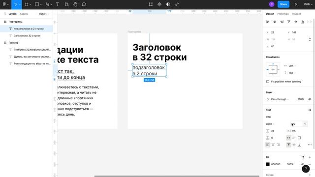The width and height of the screenshot is (315, 177).
Task: Select the Думаю, вы регулярно layer
Action: [26, 57]
